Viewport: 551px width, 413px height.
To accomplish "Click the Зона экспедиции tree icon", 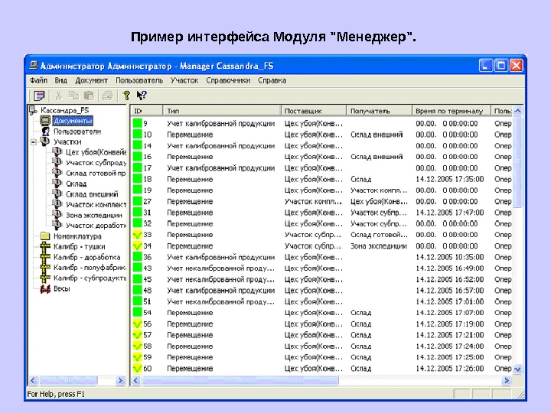I will click(57, 215).
